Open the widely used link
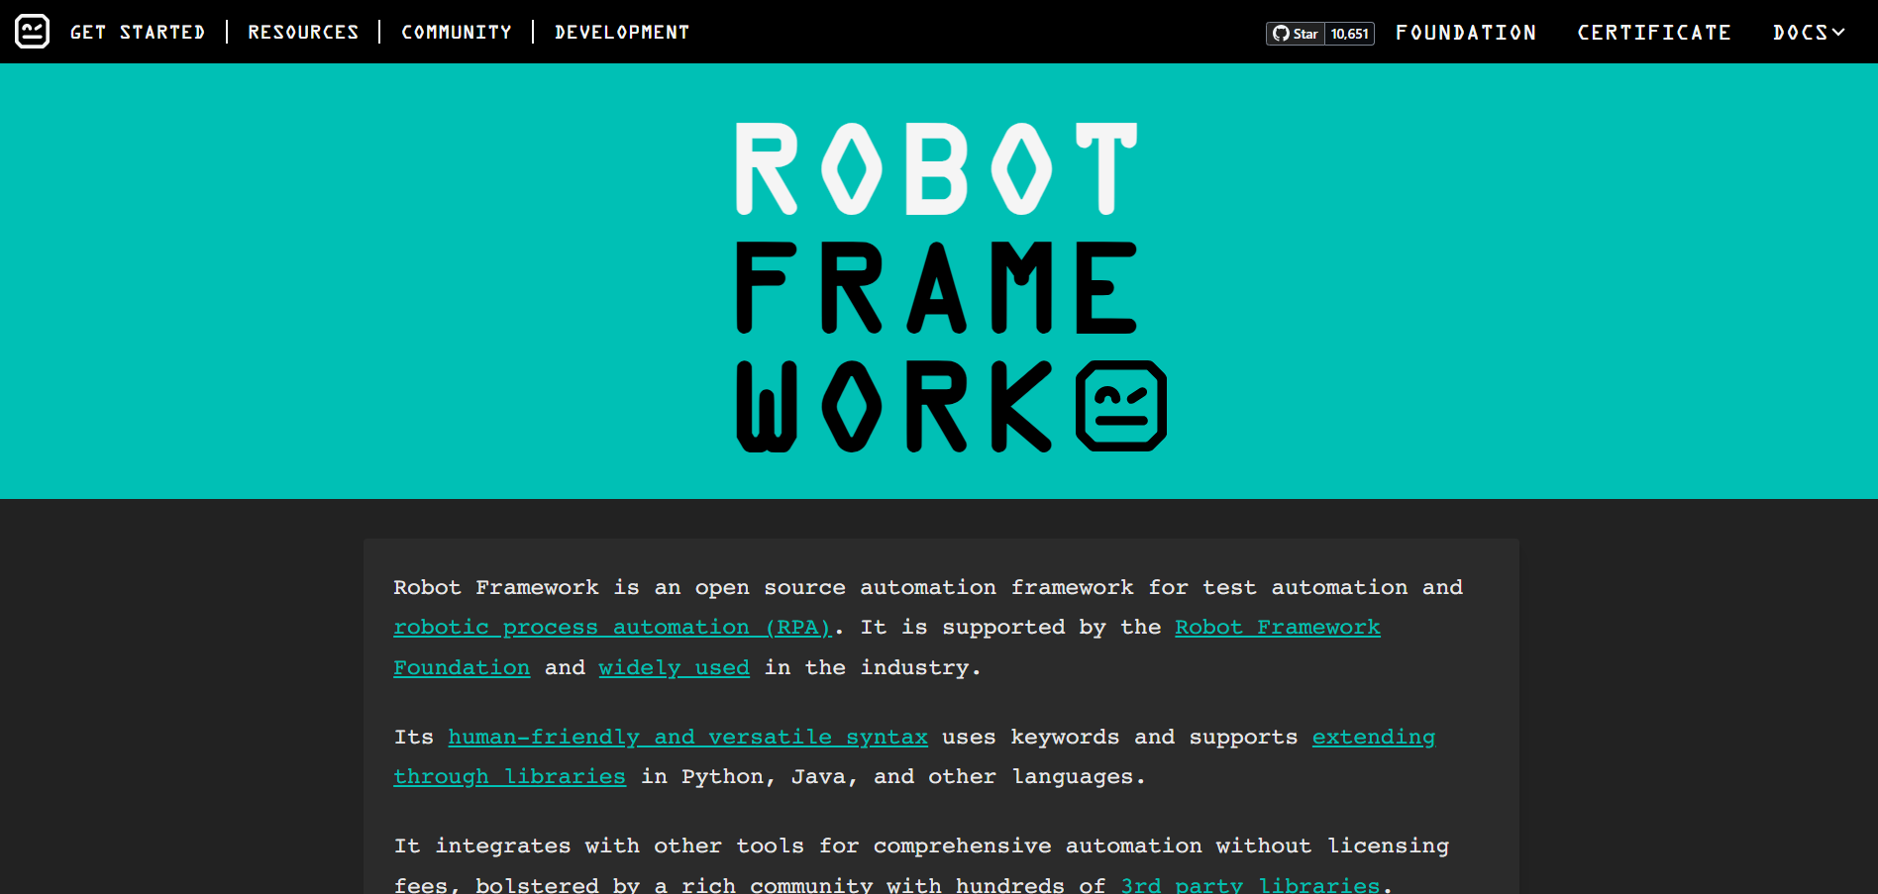Screen dimensions: 1878x894 tap(674, 667)
